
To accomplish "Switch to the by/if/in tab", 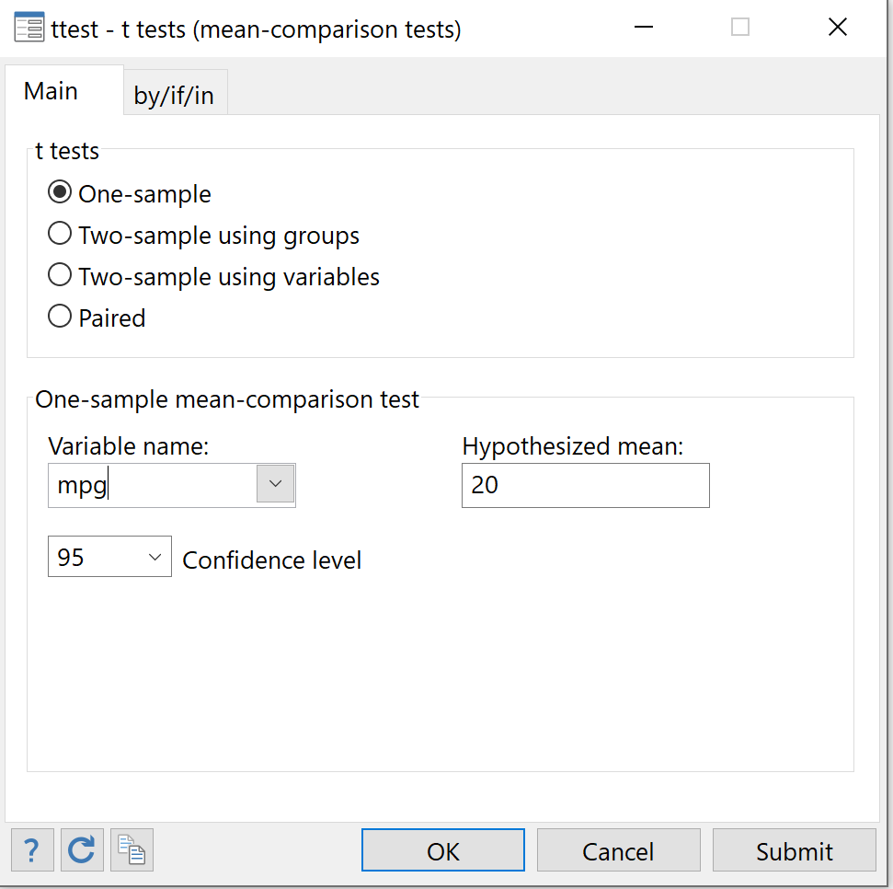I will pos(174,95).
